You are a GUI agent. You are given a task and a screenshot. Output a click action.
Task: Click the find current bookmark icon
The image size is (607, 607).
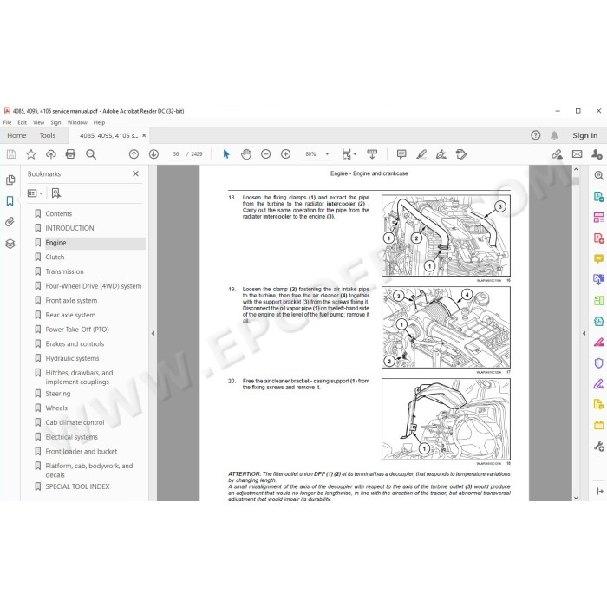[x=56, y=193]
